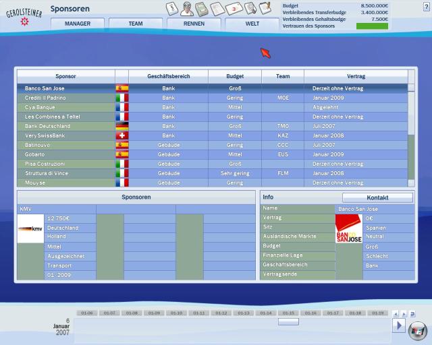Image resolution: width=432 pixels, height=345 pixels.
Task: Click the 12.750€ sponsor amount
Action: 59,218
